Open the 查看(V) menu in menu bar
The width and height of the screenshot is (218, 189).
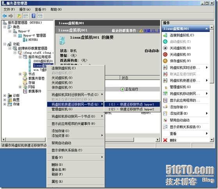click(x=40, y=9)
